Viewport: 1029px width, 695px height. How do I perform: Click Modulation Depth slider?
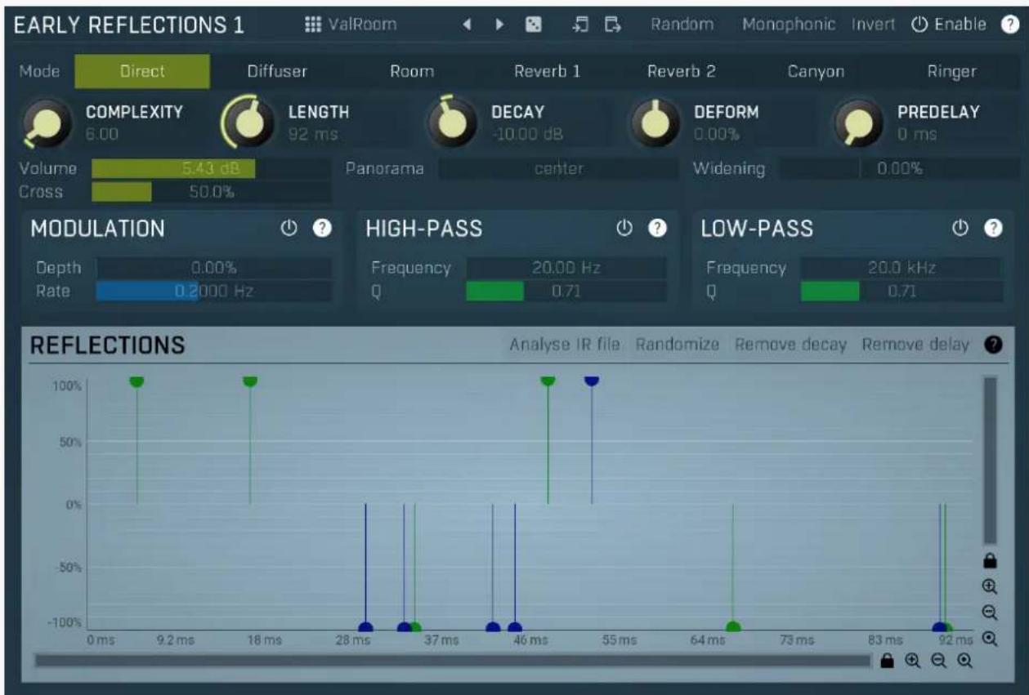point(214,267)
